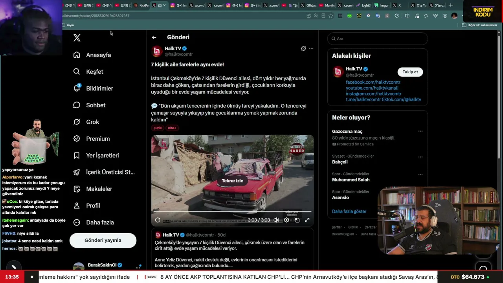Close the active X tab
503x283 pixels.
point(164,6)
